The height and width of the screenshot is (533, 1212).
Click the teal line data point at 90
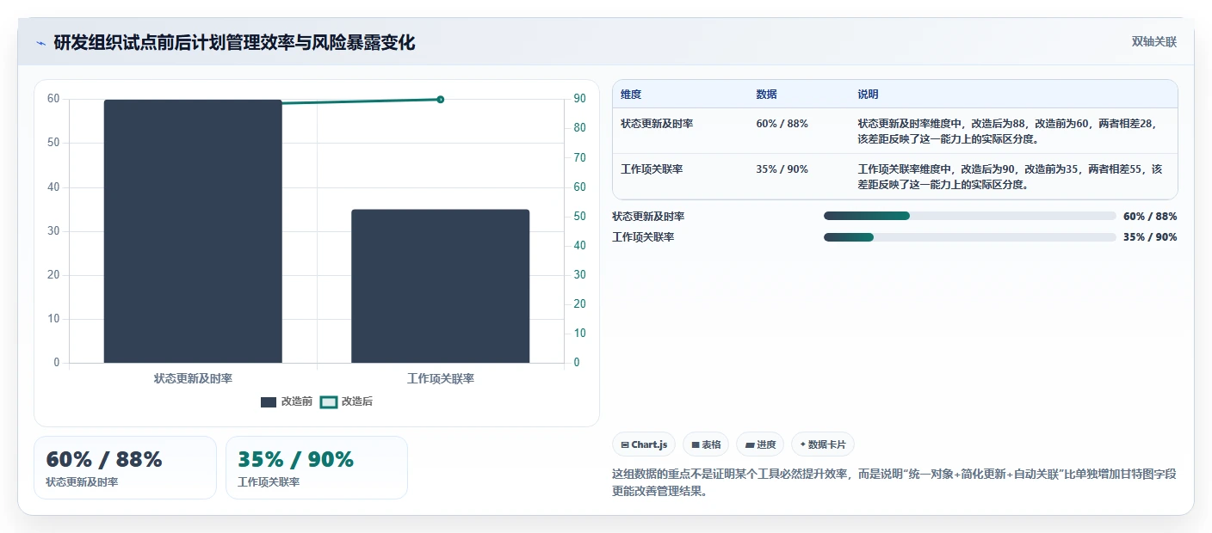[x=440, y=100]
